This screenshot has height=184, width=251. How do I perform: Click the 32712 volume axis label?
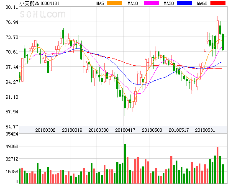point(12,159)
